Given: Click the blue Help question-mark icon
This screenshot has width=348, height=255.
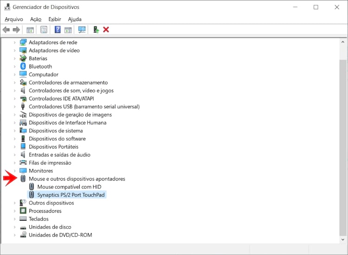Looking at the screenshot, I should [58, 30].
